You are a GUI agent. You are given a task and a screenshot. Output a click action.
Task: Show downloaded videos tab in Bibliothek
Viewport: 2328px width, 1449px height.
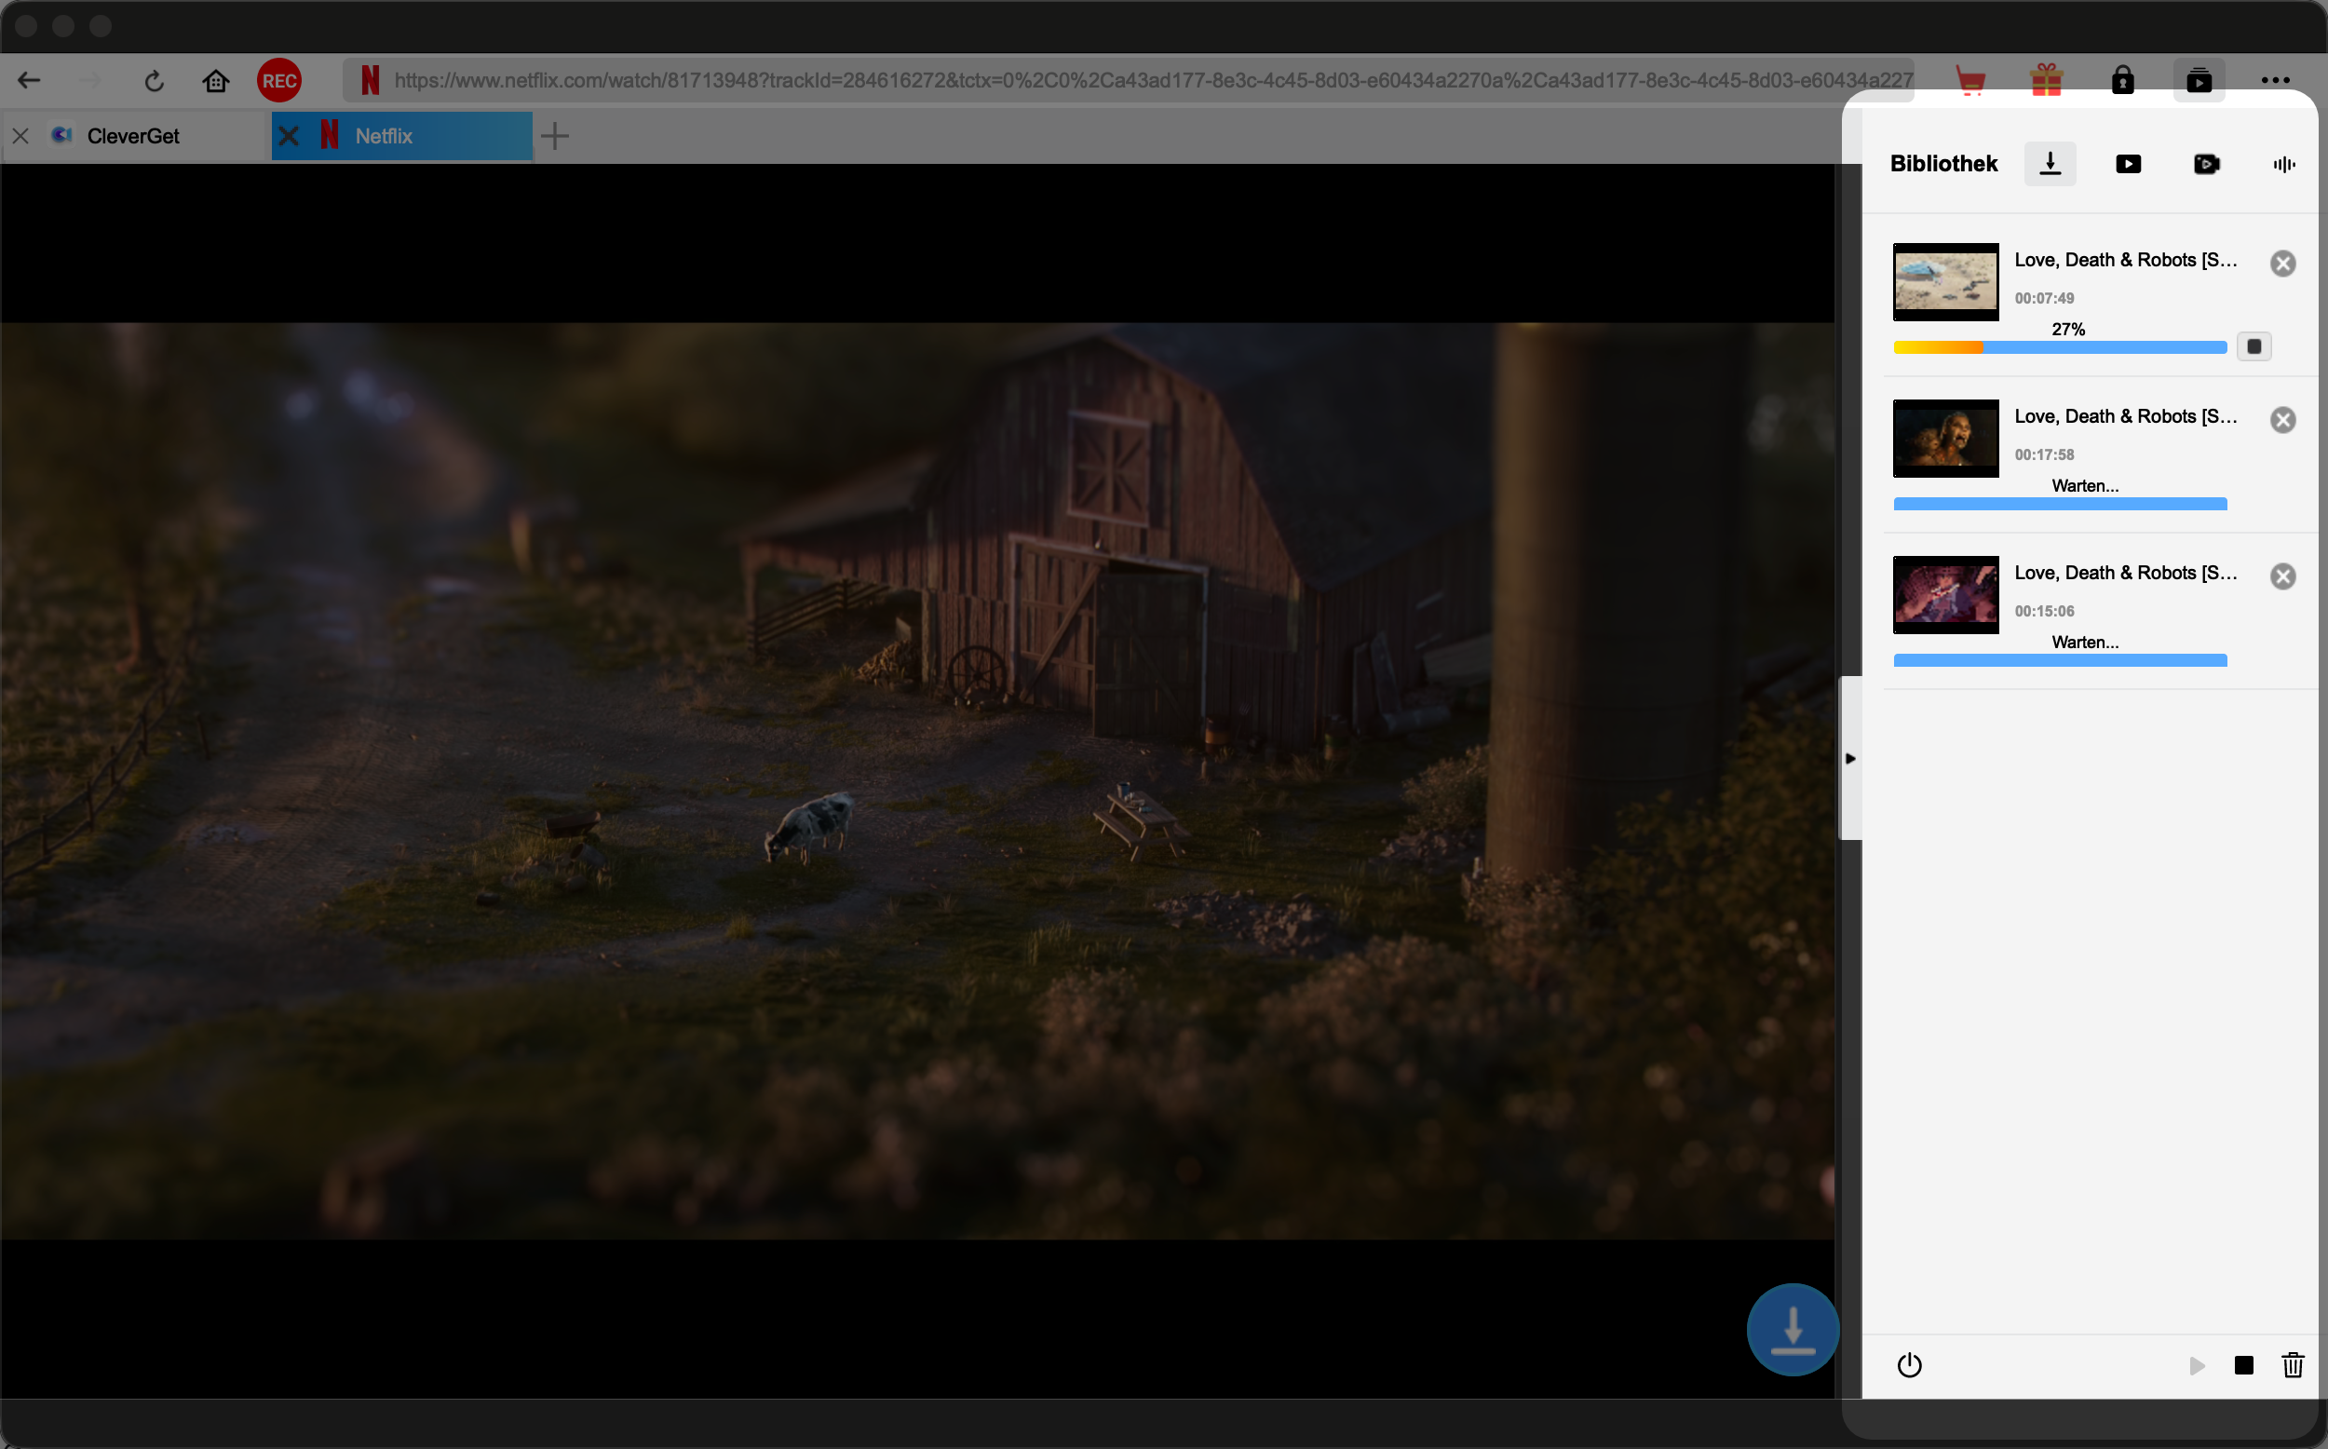(x=2129, y=164)
